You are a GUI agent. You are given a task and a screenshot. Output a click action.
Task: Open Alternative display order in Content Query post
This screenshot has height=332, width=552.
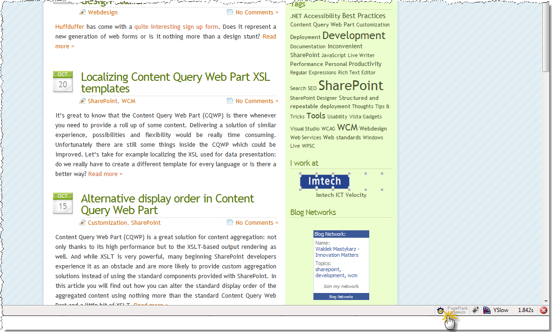pyautogui.click(x=167, y=204)
